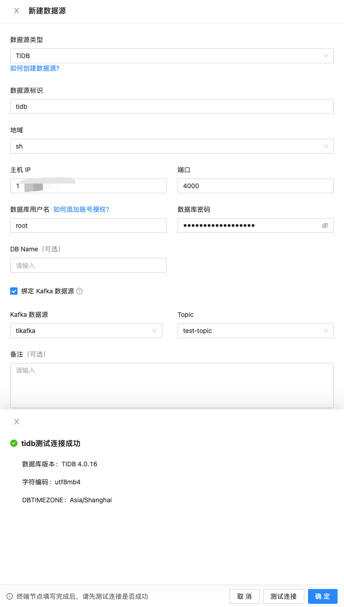
Task: Click the 如何创建数据源? link
Action: click(35, 68)
